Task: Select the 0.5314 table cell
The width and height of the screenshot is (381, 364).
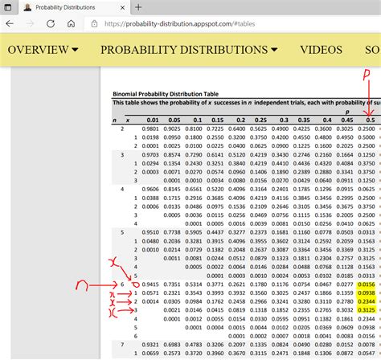Action: click(x=194, y=284)
